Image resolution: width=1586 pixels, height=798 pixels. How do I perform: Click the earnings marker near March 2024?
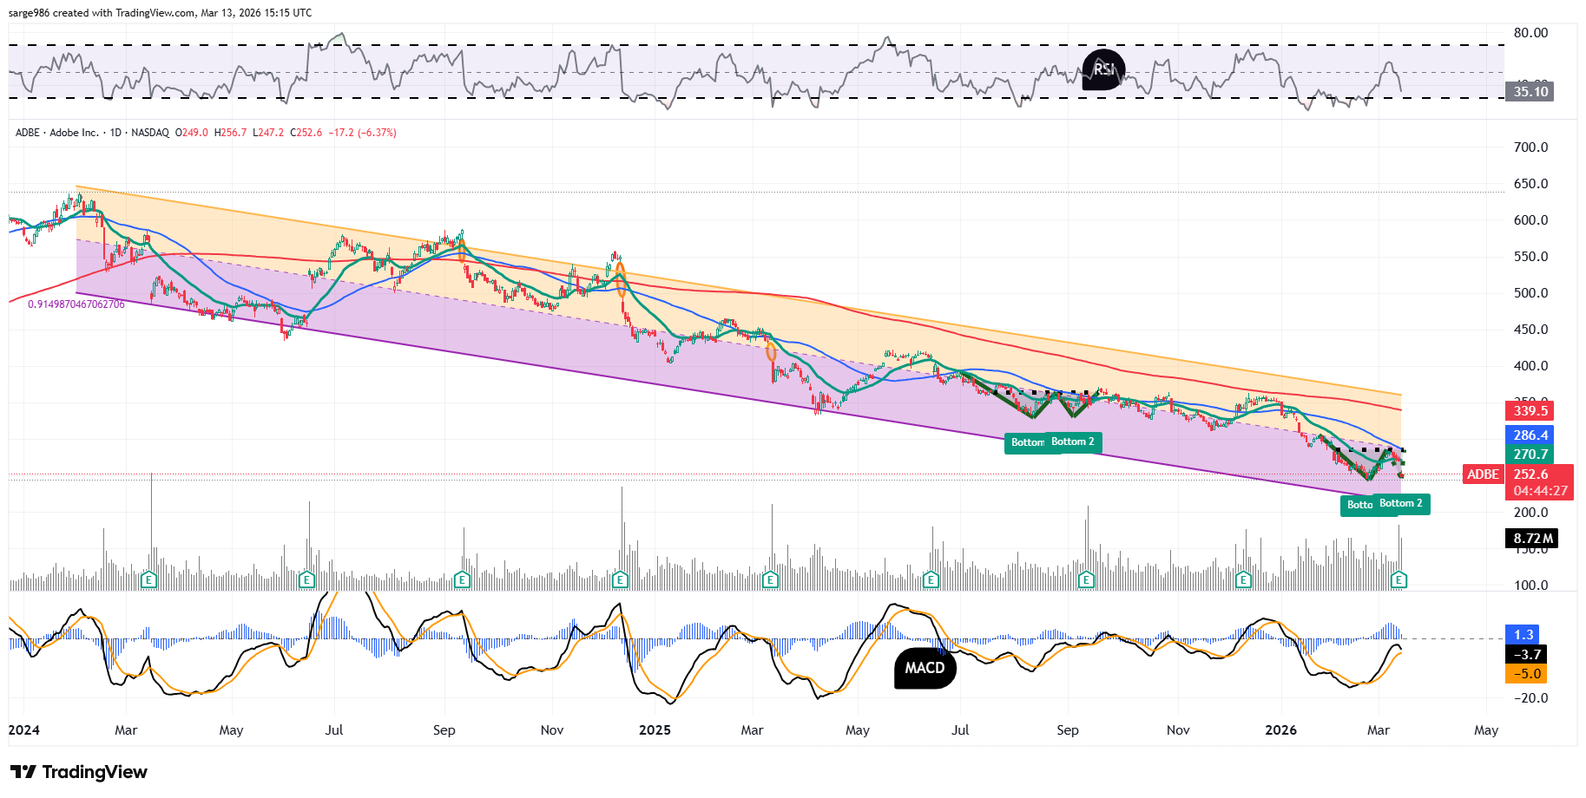point(148,579)
